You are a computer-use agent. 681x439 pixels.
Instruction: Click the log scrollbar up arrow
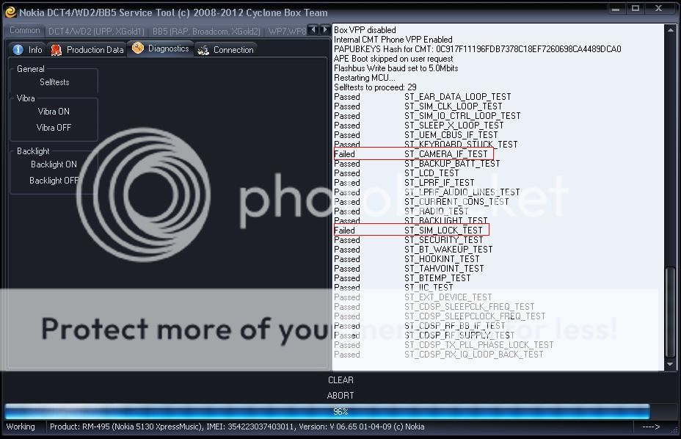click(x=671, y=30)
